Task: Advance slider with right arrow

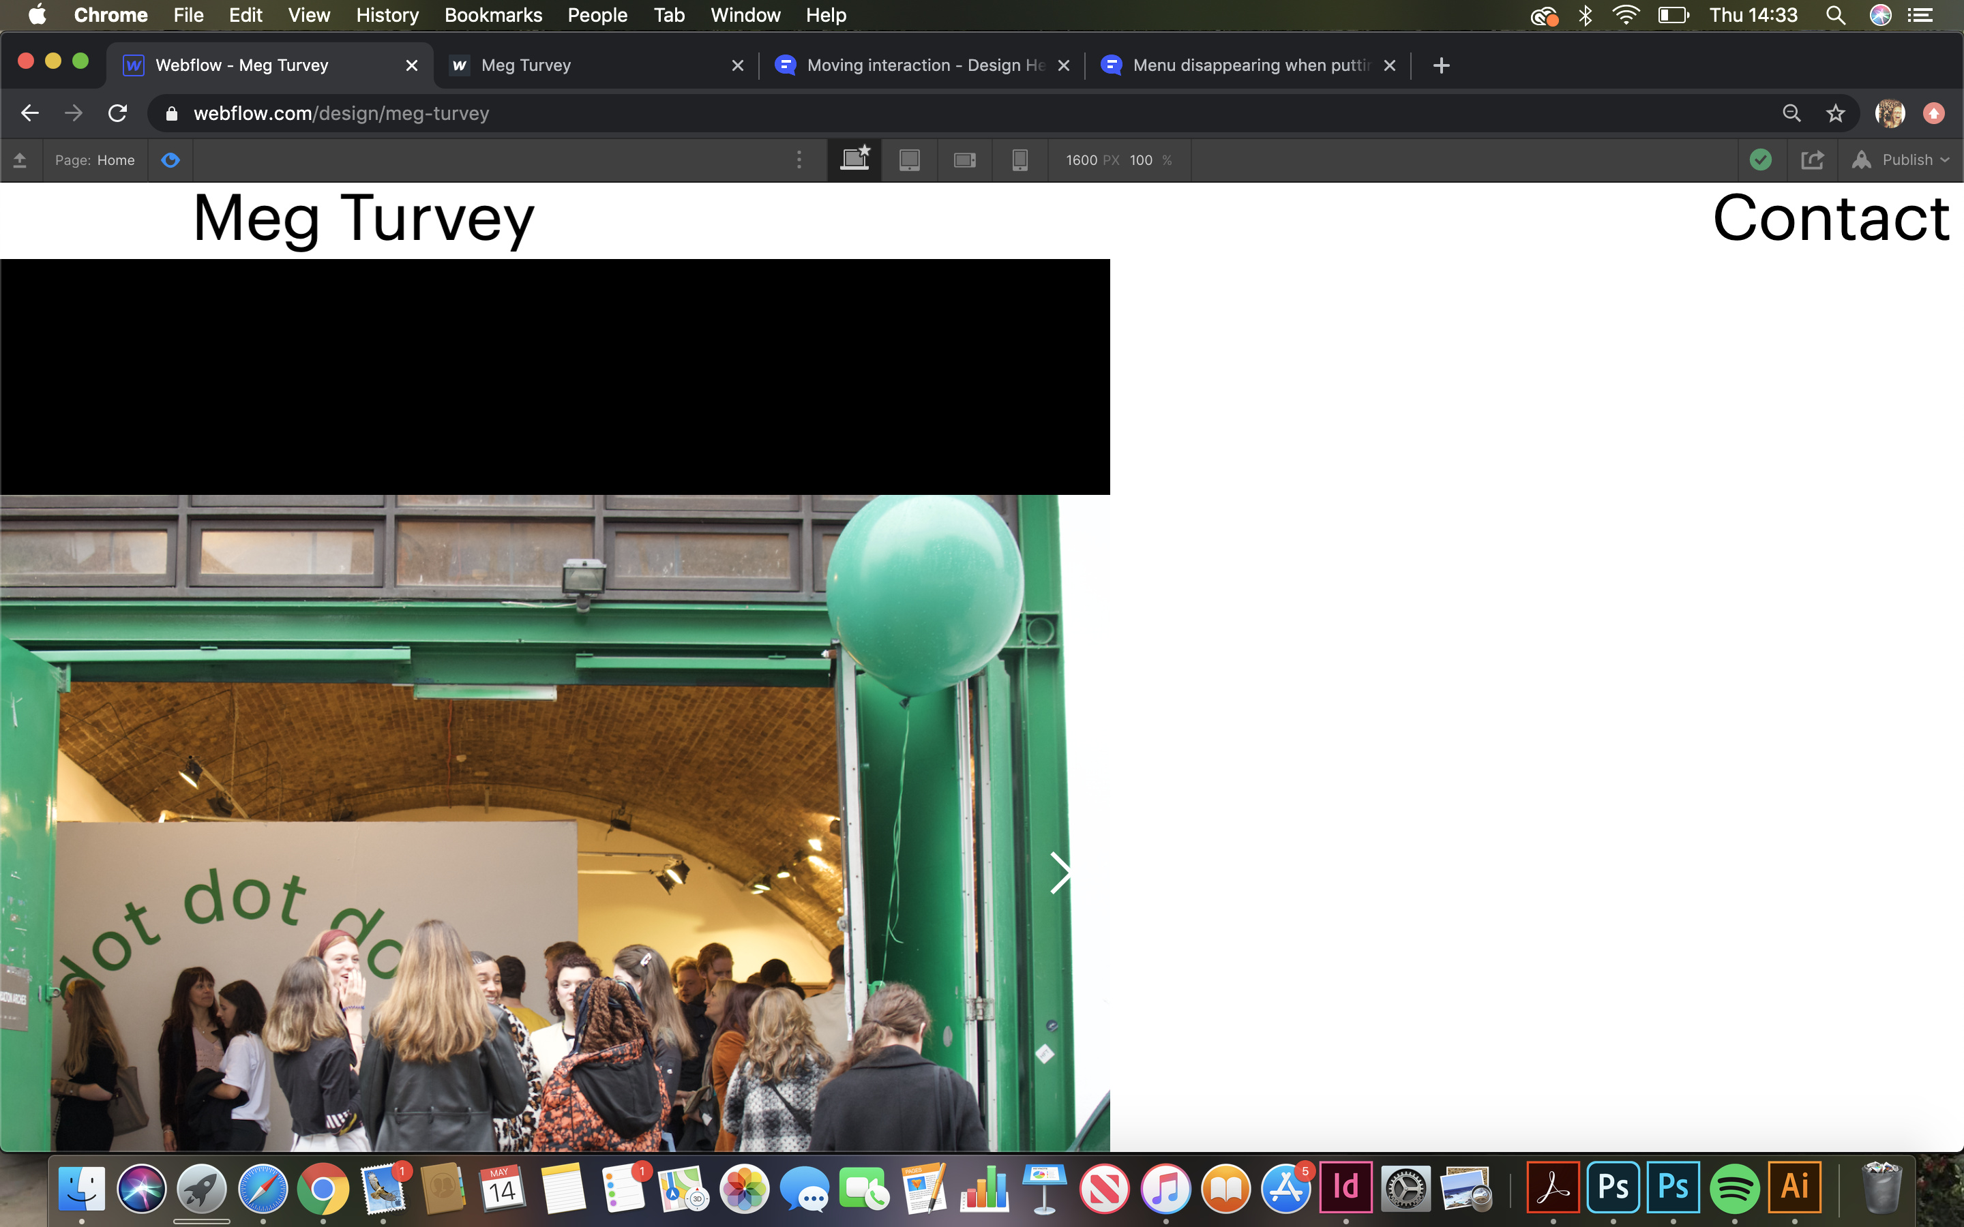Action: click(x=1060, y=873)
